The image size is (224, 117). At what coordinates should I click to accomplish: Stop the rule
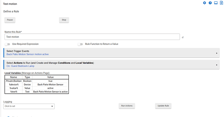(x=64, y=20)
